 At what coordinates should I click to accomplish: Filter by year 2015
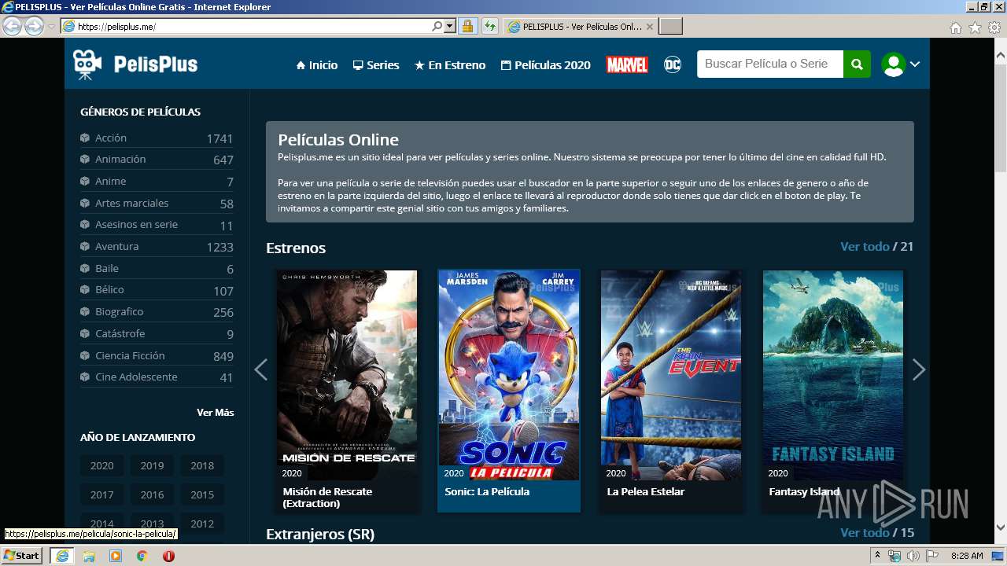(x=202, y=494)
